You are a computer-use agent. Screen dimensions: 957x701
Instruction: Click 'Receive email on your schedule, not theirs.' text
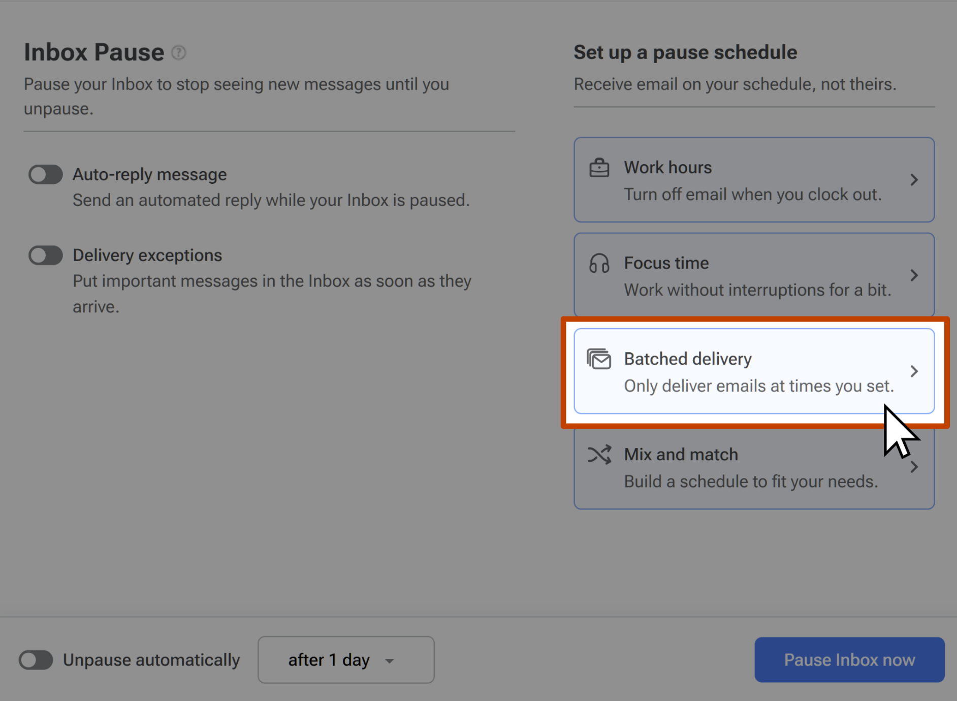point(735,84)
